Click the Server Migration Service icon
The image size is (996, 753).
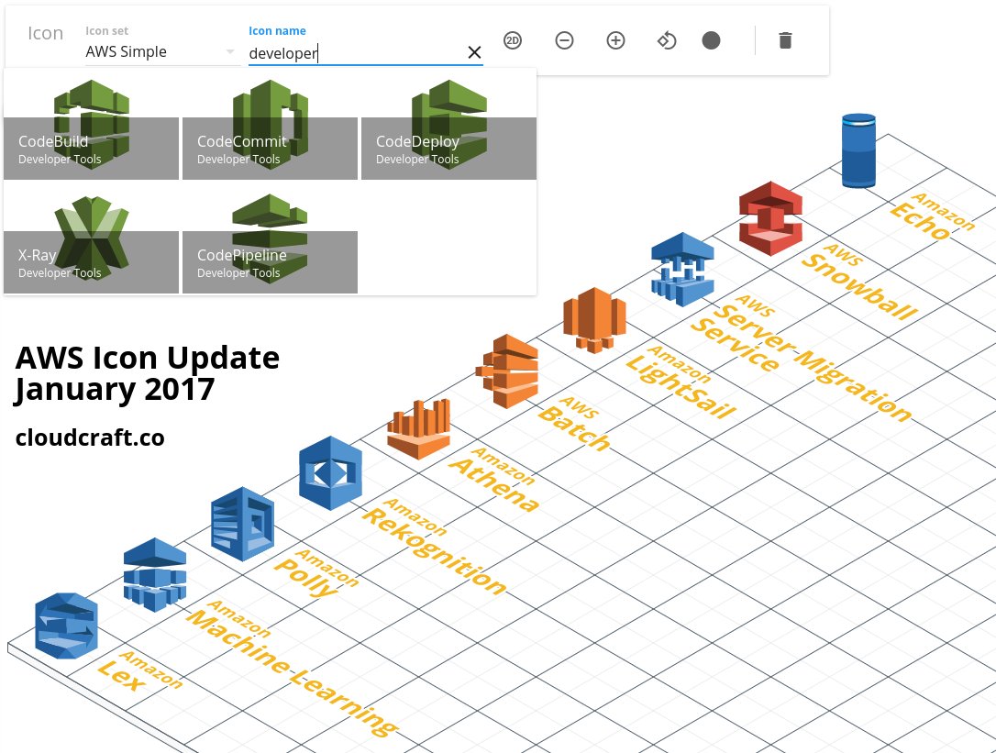pyautogui.click(x=683, y=269)
